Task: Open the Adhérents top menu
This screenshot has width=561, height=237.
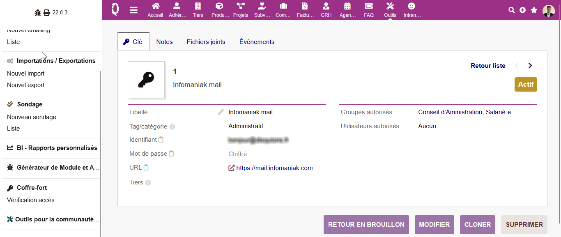Action: 177,10
